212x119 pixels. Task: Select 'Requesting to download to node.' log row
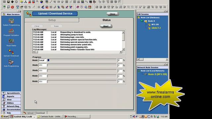pyautogui.click(x=77, y=32)
